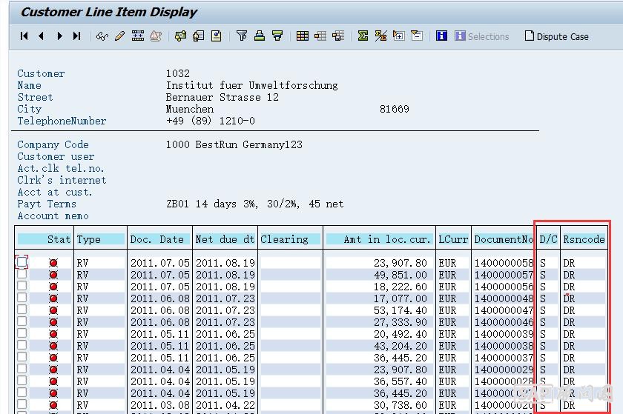Click the change layout grid icon

click(x=303, y=36)
